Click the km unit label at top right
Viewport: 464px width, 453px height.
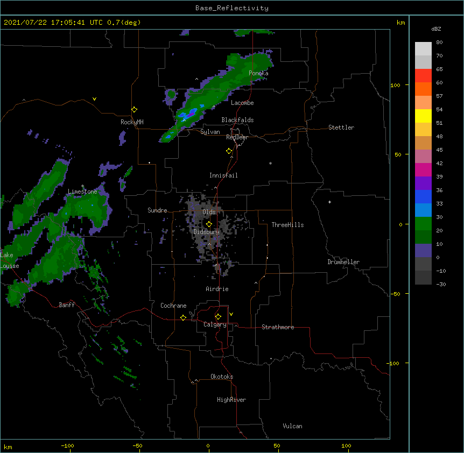[x=400, y=23]
